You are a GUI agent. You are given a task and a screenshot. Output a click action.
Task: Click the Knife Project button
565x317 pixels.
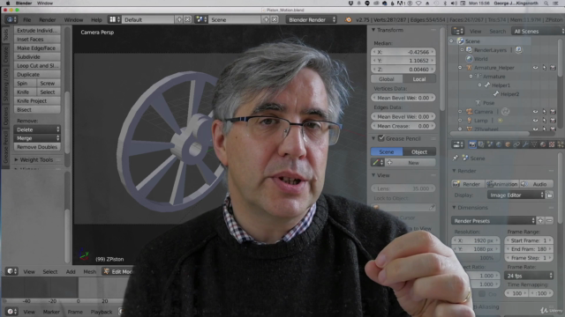coord(37,101)
